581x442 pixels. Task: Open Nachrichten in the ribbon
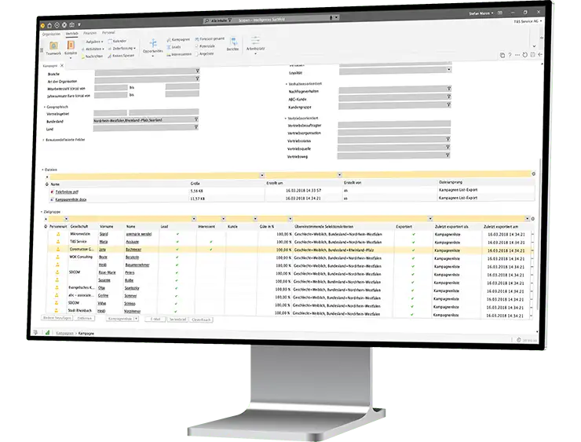(x=92, y=57)
